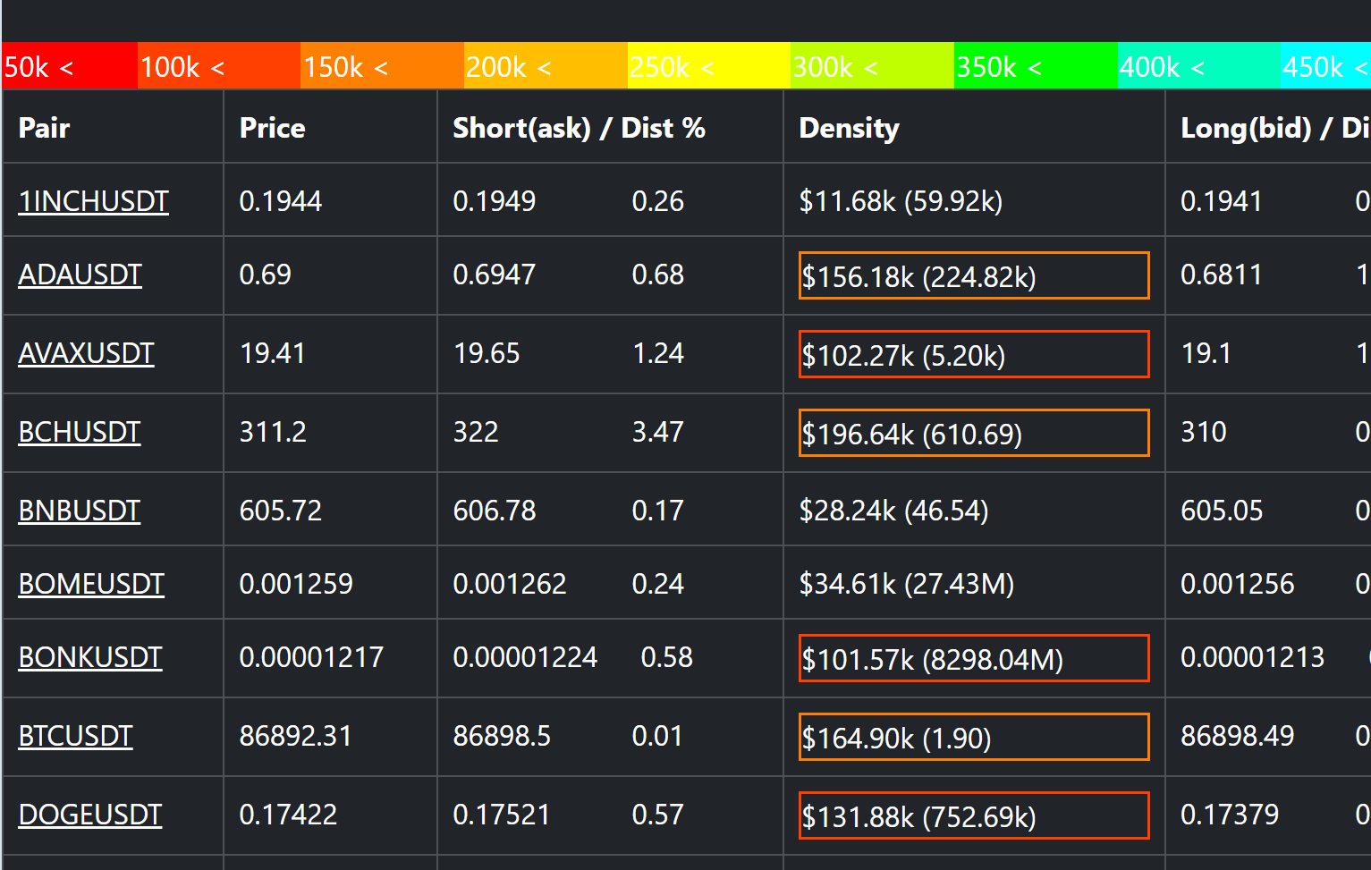Select BTCUSDT density $164.90k (1.90)
The height and width of the screenshot is (870, 1371).
point(974,737)
